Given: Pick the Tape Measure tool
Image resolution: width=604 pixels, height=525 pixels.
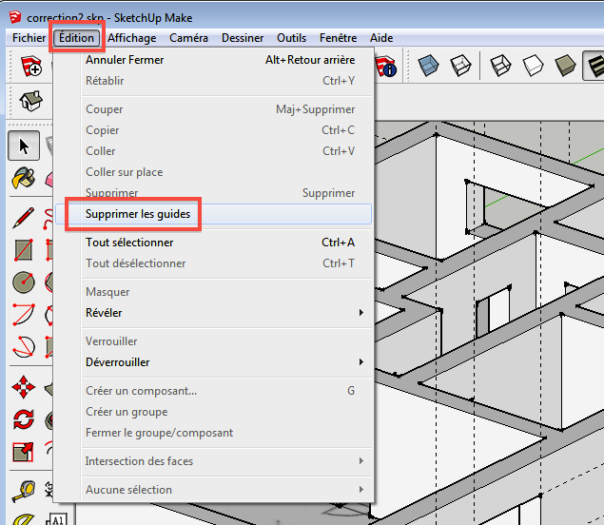Looking at the screenshot, I should [x=24, y=491].
